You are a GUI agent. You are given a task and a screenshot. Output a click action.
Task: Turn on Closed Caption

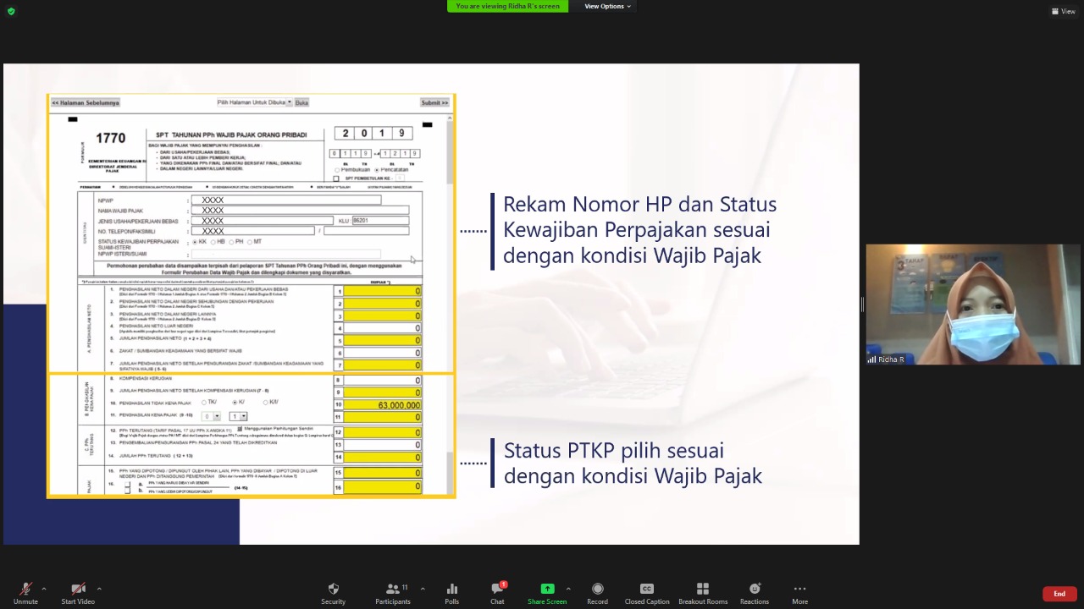[x=646, y=592]
